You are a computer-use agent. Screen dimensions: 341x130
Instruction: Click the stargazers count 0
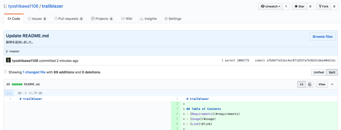pos(310,6)
